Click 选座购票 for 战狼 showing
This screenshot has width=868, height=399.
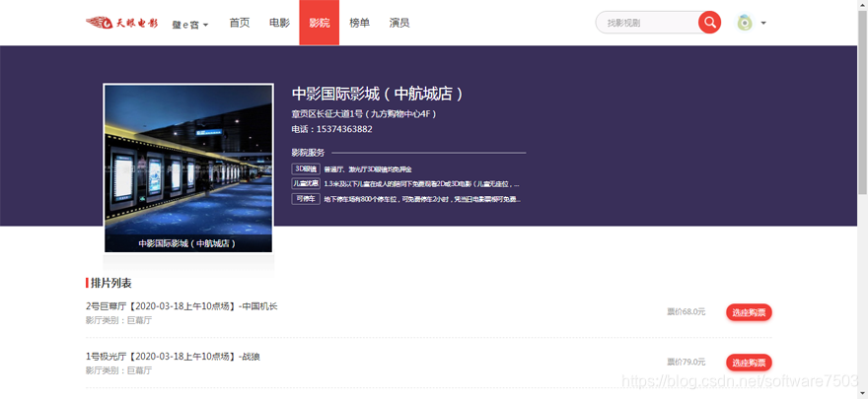(x=749, y=363)
